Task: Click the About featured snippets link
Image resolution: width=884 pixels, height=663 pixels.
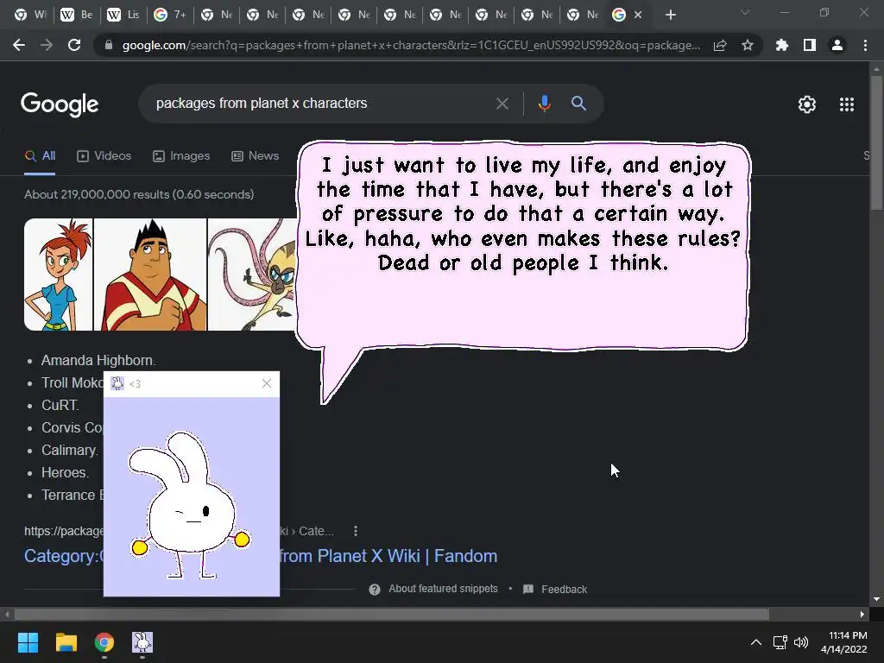Action: tap(443, 589)
